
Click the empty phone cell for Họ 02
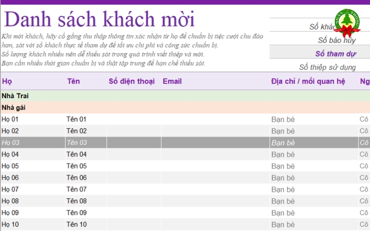[x=134, y=131]
